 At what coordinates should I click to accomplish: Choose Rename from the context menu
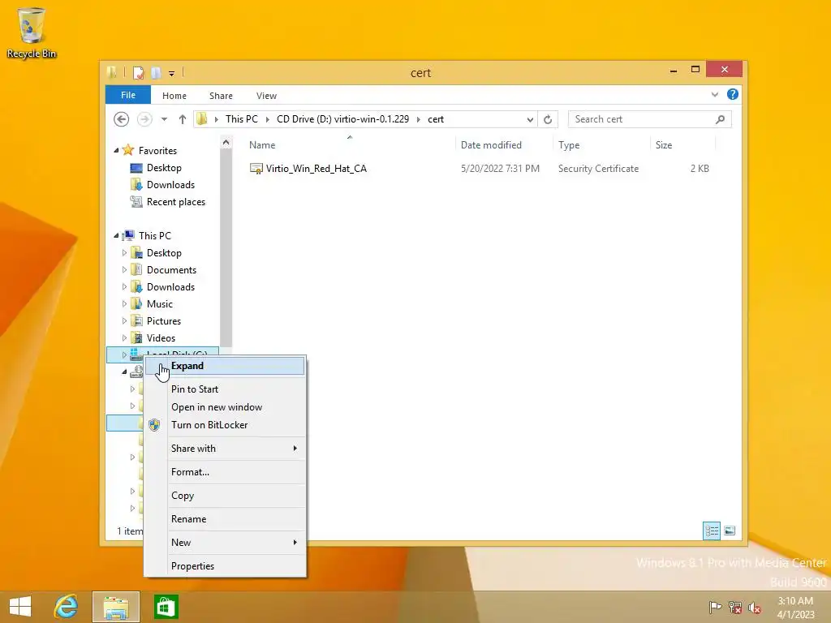[226, 519]
